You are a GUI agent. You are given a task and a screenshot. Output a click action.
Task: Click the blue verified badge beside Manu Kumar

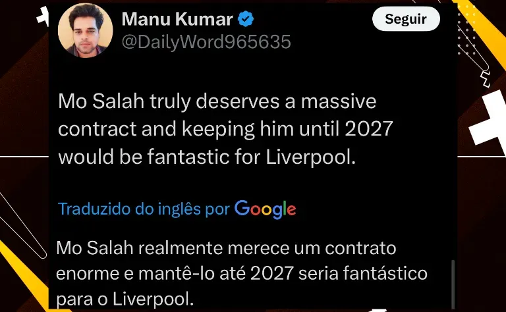coord(246,19)
